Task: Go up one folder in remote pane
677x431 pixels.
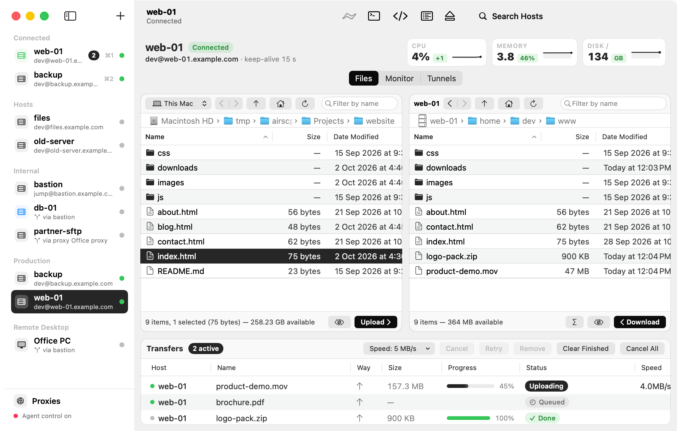Action: 484,103
